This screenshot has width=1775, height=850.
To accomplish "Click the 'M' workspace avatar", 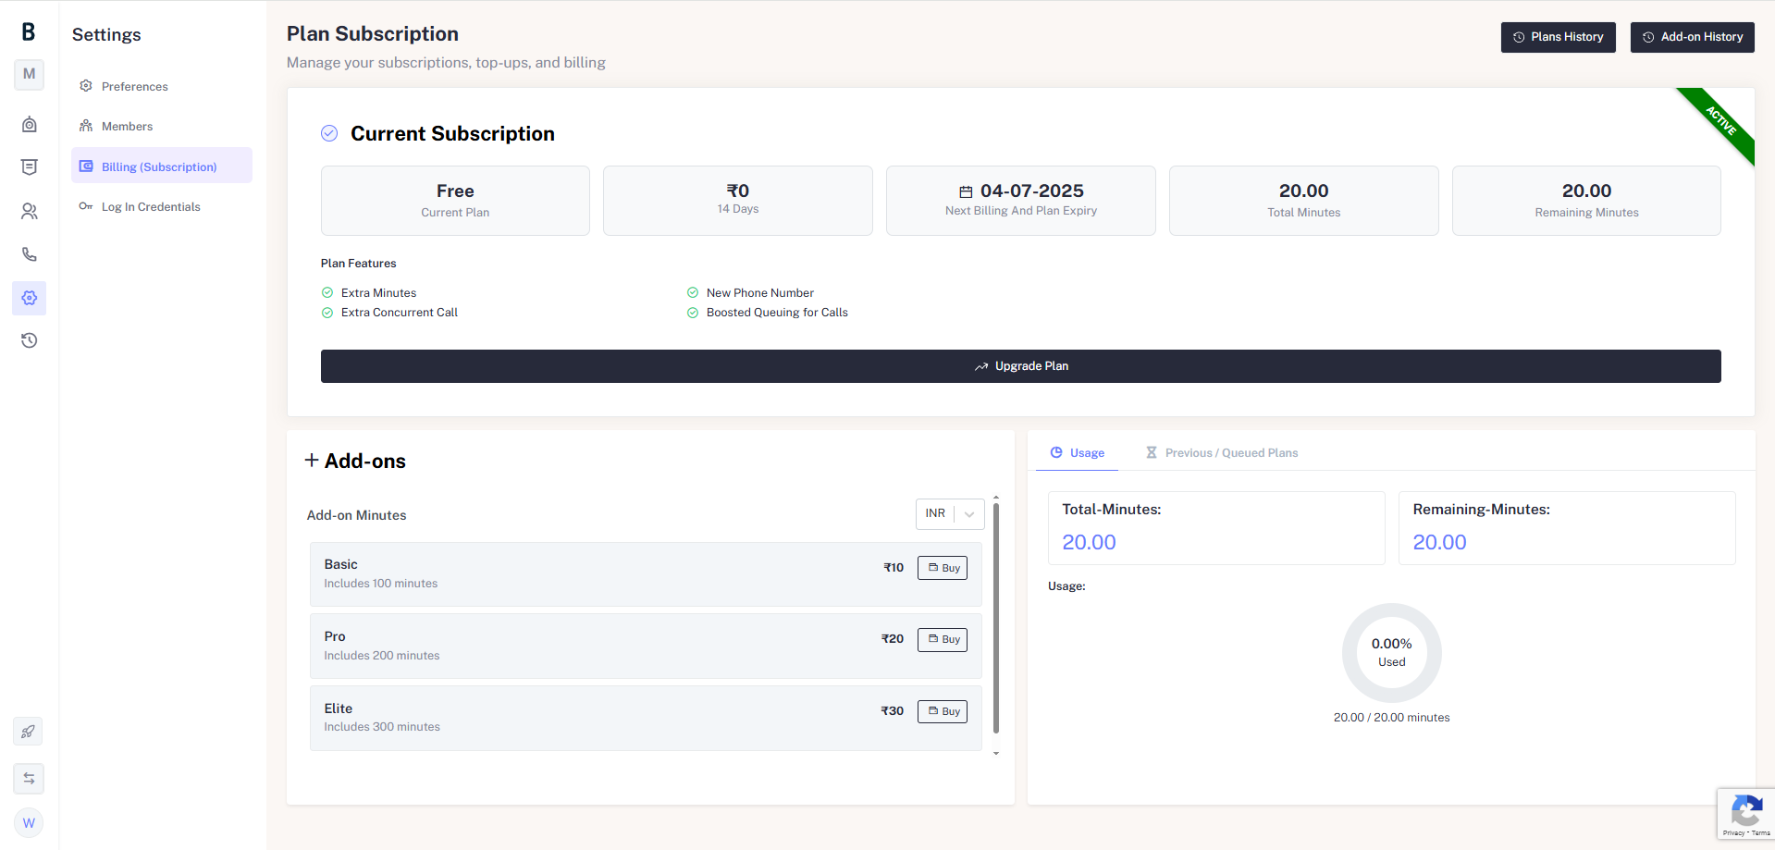I will click(30, 74).
